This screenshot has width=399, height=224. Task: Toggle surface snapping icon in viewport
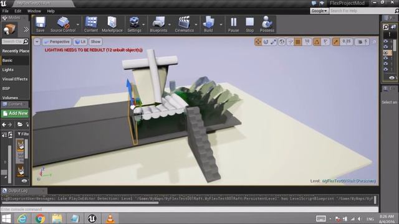pos(290,42)
